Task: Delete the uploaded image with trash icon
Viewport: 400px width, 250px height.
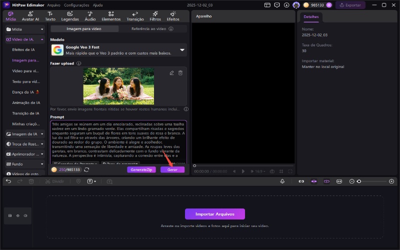Action: click(x=180, y=73)
